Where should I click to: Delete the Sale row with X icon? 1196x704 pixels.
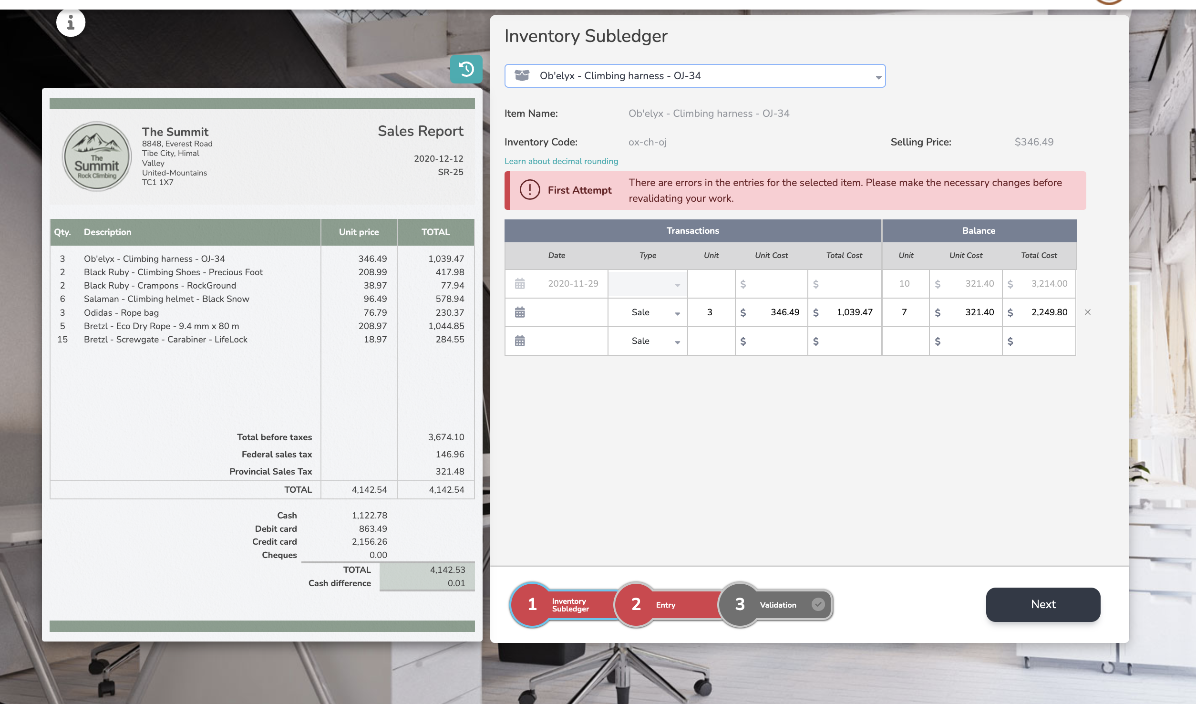pyautogui.click(x=1088, y=312)
